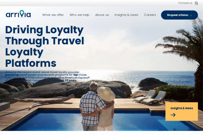203x135 pixels.
Task: Click the lounge chairs in the hero image
Action: [150, 97]
